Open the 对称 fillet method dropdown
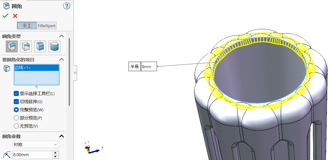Image resolution: width=332 pixels, height=160 pixels. coord(36,144)
